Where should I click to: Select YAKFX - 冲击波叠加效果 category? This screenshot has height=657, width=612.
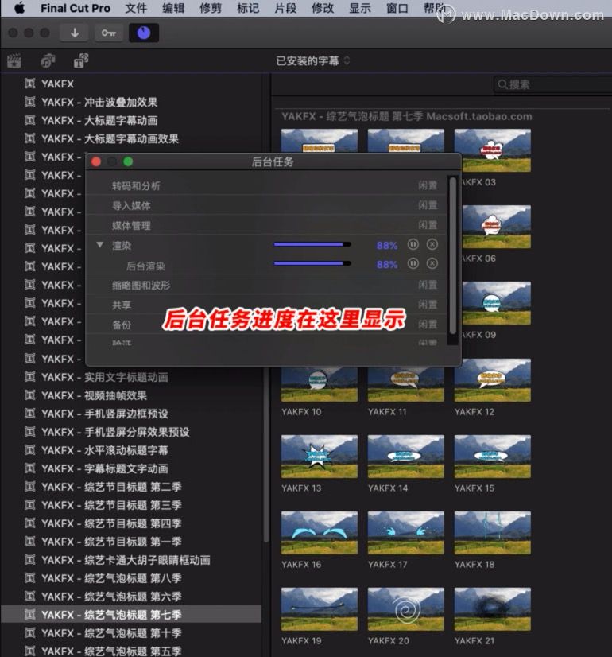pos(131,103)
